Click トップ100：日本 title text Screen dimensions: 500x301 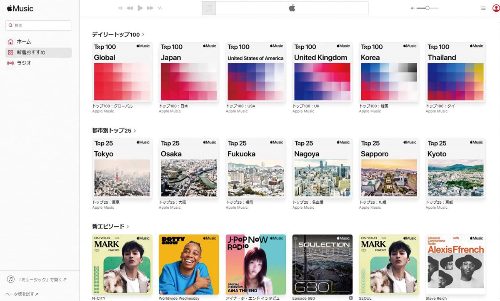tap(174, 106)
